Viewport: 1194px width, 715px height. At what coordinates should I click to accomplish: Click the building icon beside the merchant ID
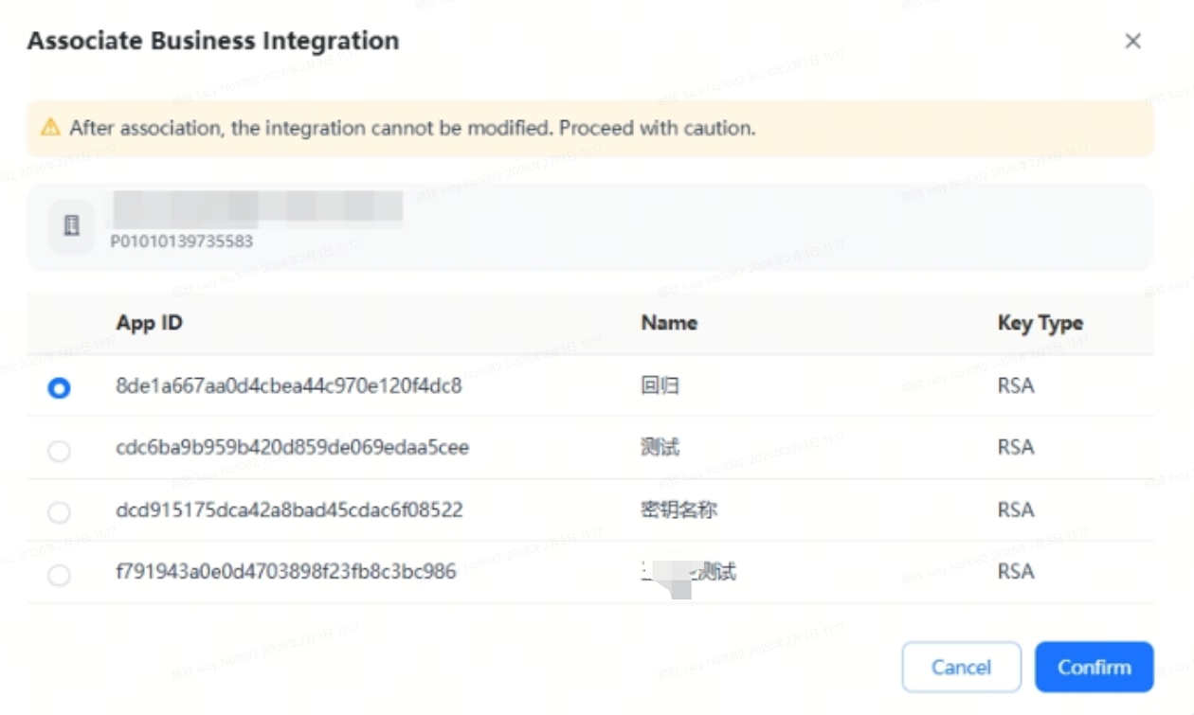[71, 226]
